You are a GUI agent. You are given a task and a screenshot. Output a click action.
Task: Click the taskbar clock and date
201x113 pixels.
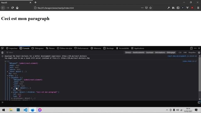coord(188,110)
